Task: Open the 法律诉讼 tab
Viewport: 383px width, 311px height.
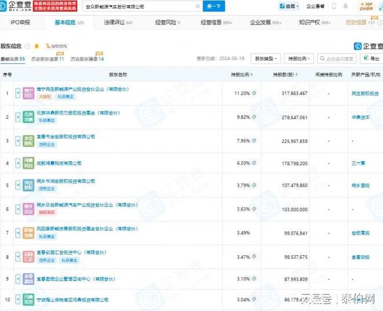Action: click(x=118, y=23)
